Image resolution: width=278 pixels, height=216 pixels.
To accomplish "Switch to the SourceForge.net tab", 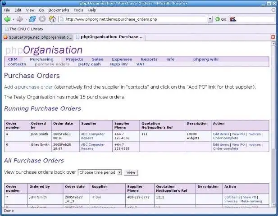I will [x=38, y=37].
